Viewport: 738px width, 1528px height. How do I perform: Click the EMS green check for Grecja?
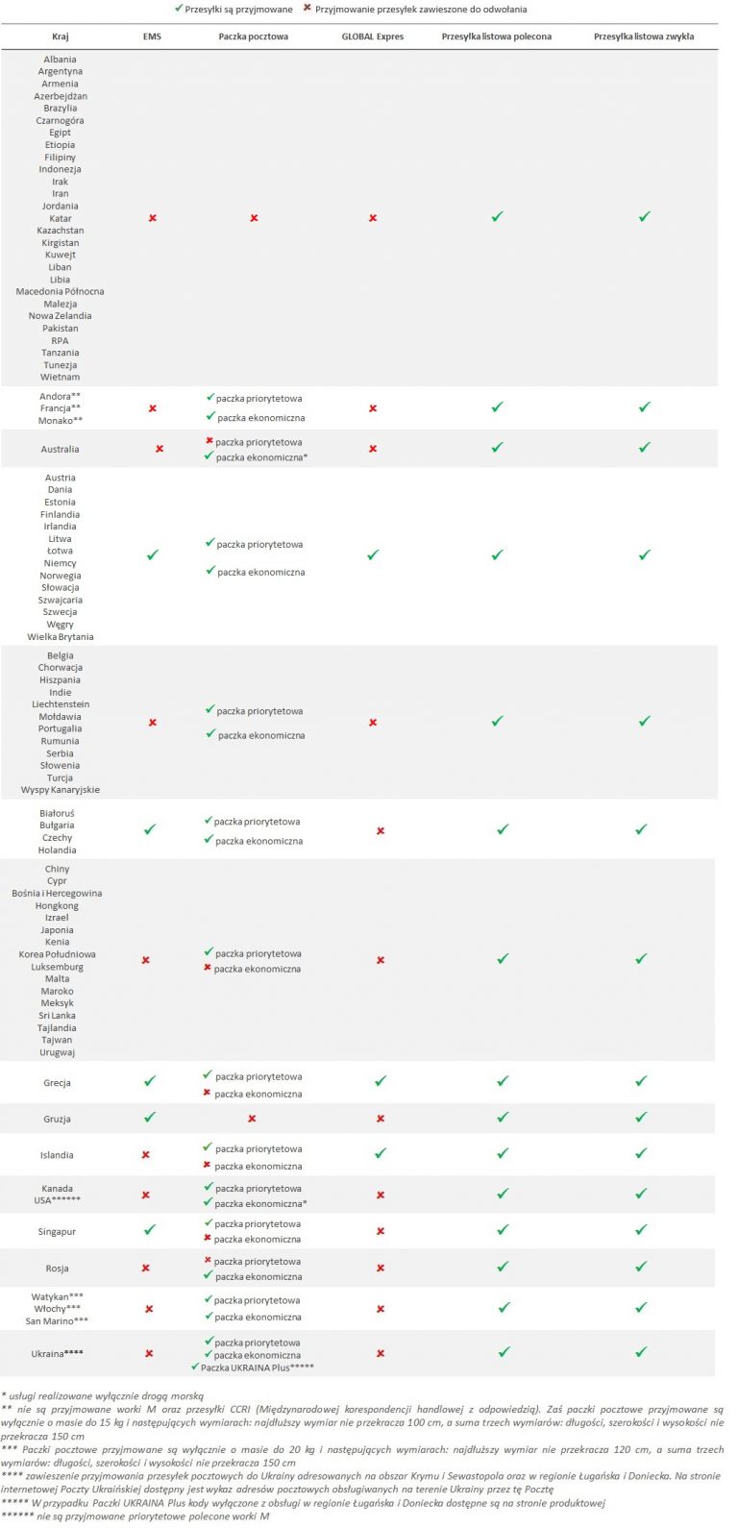(x=149, y=1081)
